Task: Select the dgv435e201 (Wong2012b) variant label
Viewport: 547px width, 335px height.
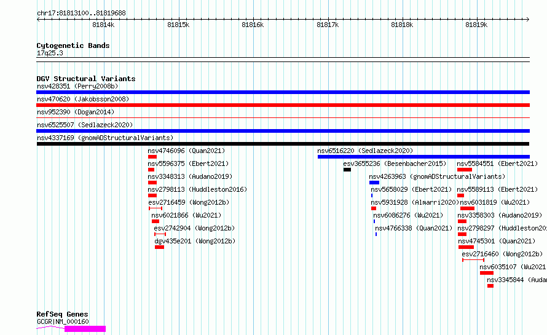Action: pyautogui.click(x=195, y=241)
